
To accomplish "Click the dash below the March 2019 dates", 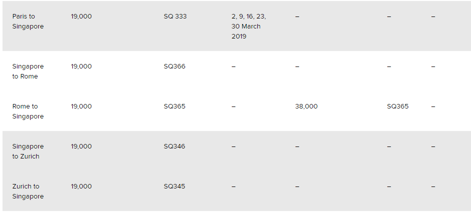I will pos(234,66).
